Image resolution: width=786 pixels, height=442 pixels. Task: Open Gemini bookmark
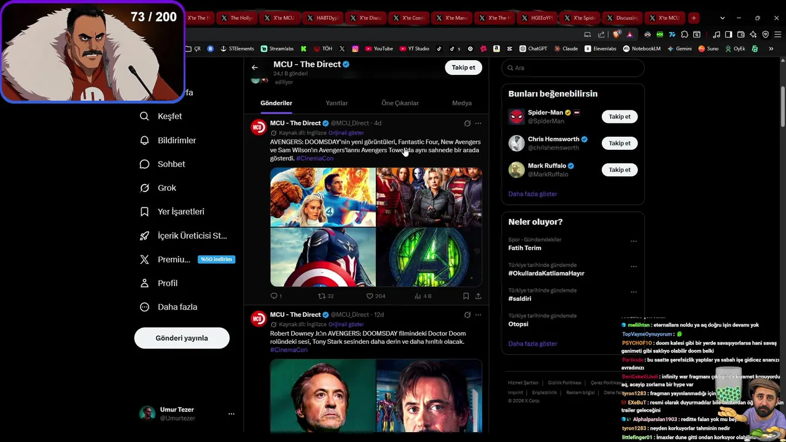point(679,48)
